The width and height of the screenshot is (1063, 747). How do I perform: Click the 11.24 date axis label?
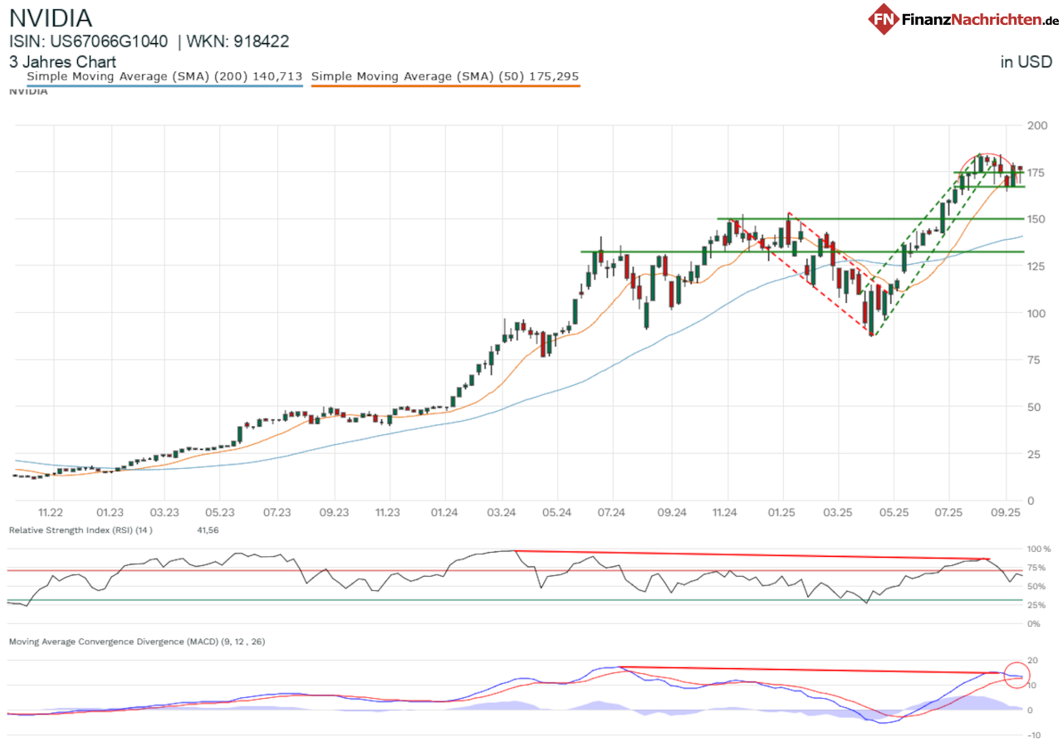pos(726,514)
